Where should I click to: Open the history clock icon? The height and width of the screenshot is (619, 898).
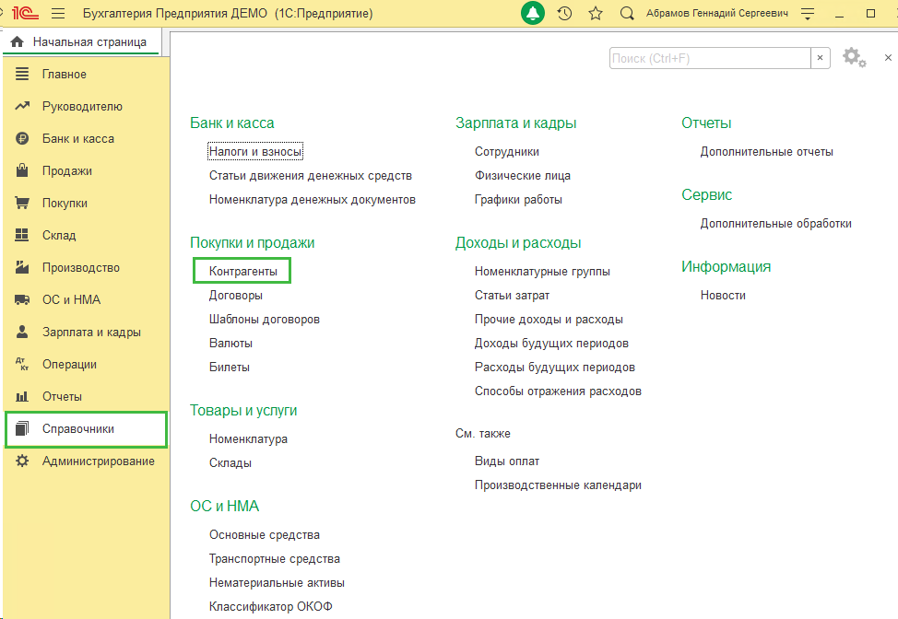(564, 13)
